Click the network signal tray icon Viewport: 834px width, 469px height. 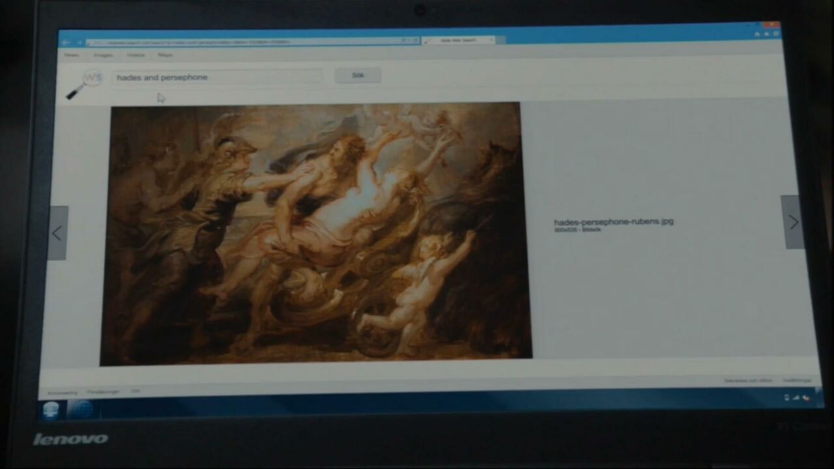(x=796, y=397)
